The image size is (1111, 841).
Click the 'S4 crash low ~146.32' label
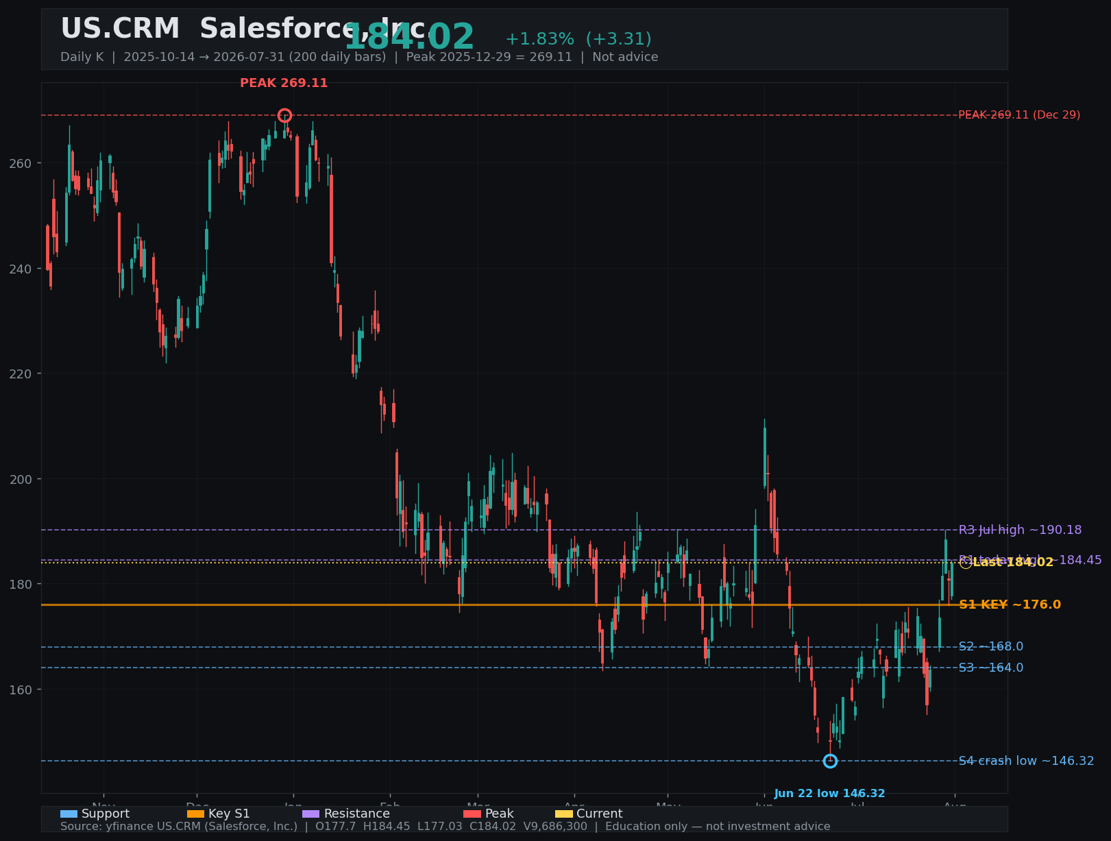tap(1026, 761)
